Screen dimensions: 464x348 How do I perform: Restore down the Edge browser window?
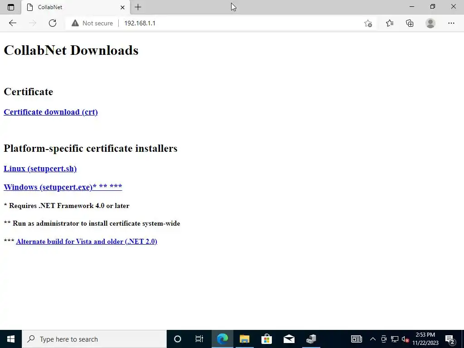tap(433, 6)
